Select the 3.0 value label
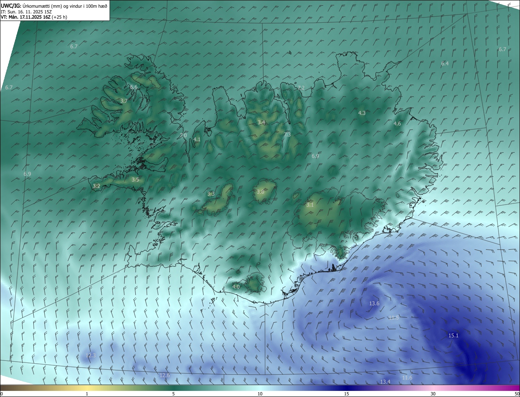Image resolution: width=520 pixels, height=397 pixels. (260, 192)
